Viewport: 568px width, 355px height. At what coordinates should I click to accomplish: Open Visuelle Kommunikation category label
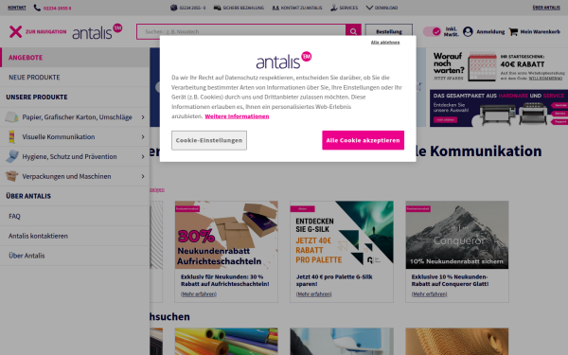click(x=59, y=137)
